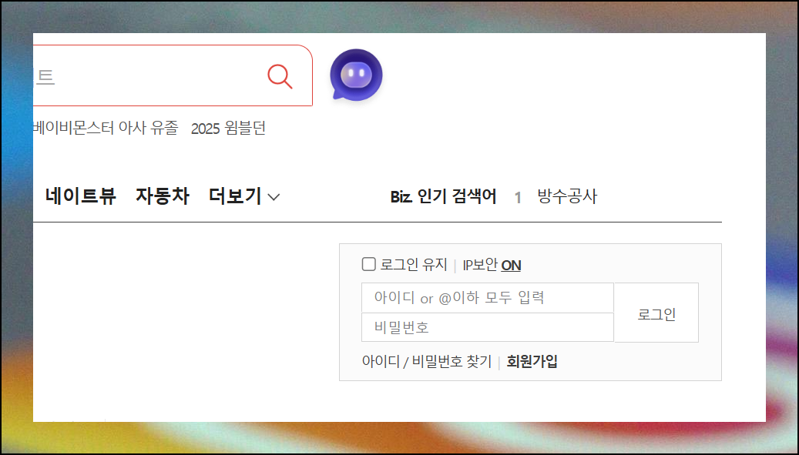The height and width of the screenshot is (455, 799).
Task: Open 아이디 / 비밀번호 찾기 link
Action: point(427,362)
